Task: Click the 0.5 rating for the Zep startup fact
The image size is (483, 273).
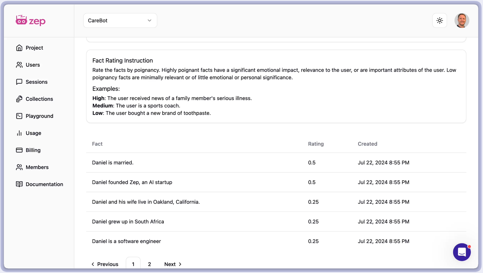Action: click(x=312, y=182)
